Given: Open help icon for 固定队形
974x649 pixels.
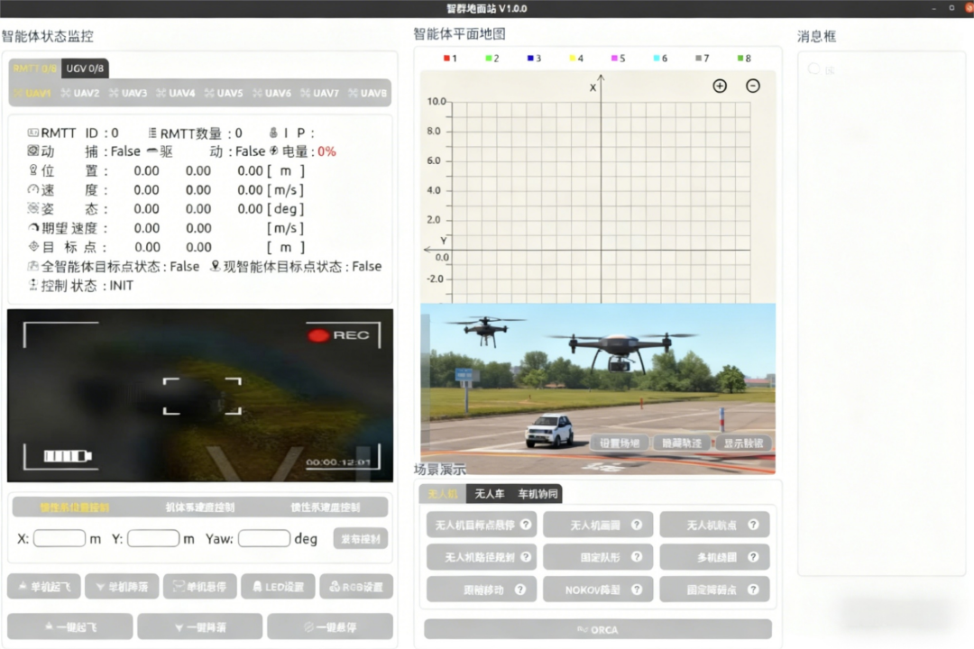Looking at the screenshot, I should (x=637, y=557).
